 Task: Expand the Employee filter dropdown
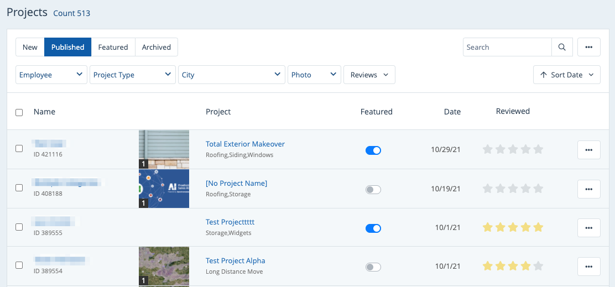[x=51, y=75]
